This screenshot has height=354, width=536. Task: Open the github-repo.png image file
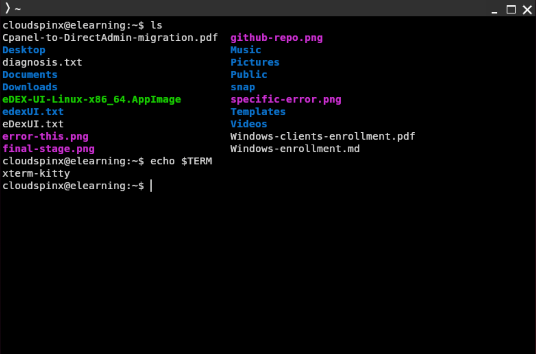pos(276,37)
